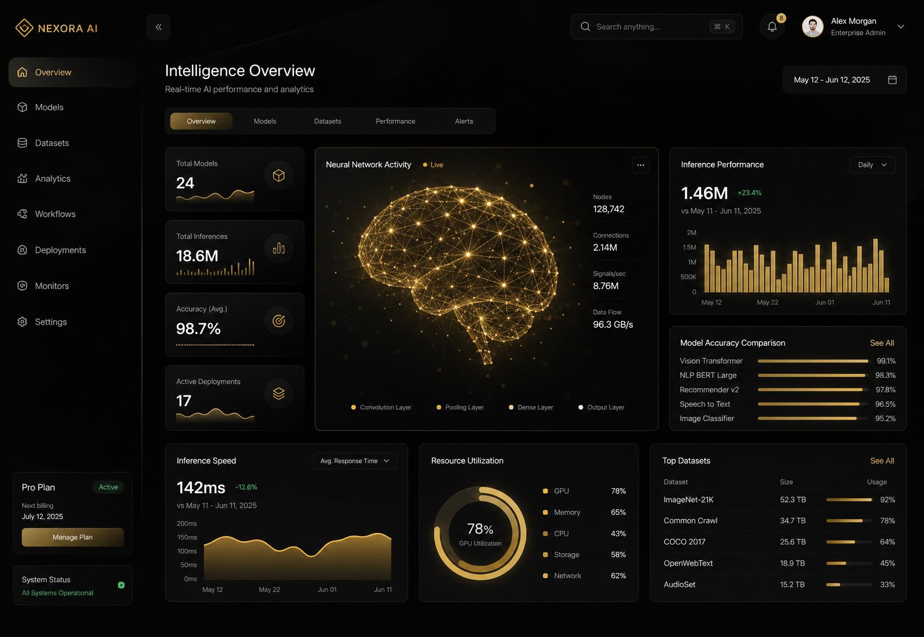The height and width of the screenshot is (637, 924).
Task: Click target icon on Accuracy card
Action: (278, 321)
